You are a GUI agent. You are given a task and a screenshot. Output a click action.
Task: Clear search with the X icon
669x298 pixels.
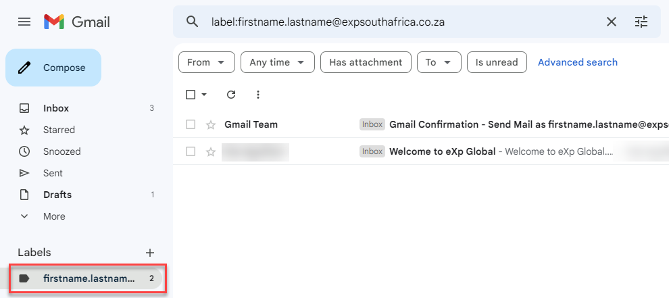tap(612, 22)
